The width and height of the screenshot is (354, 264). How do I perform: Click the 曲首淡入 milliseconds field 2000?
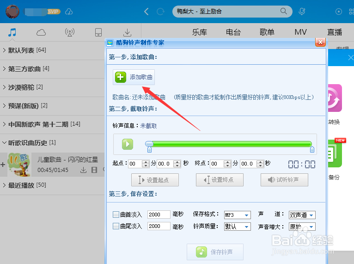point(159,215)
